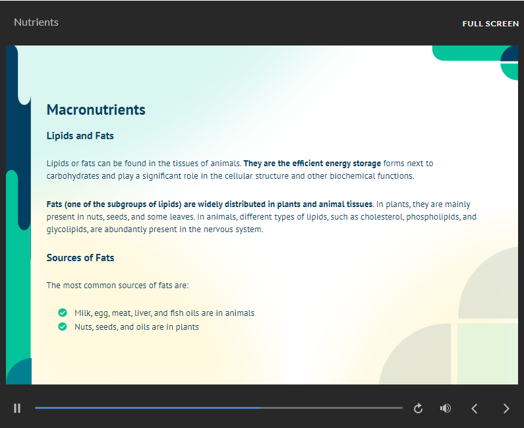Select the Lipids and Fats subheading
The image size is (524, 428).
tap(80, 136)
